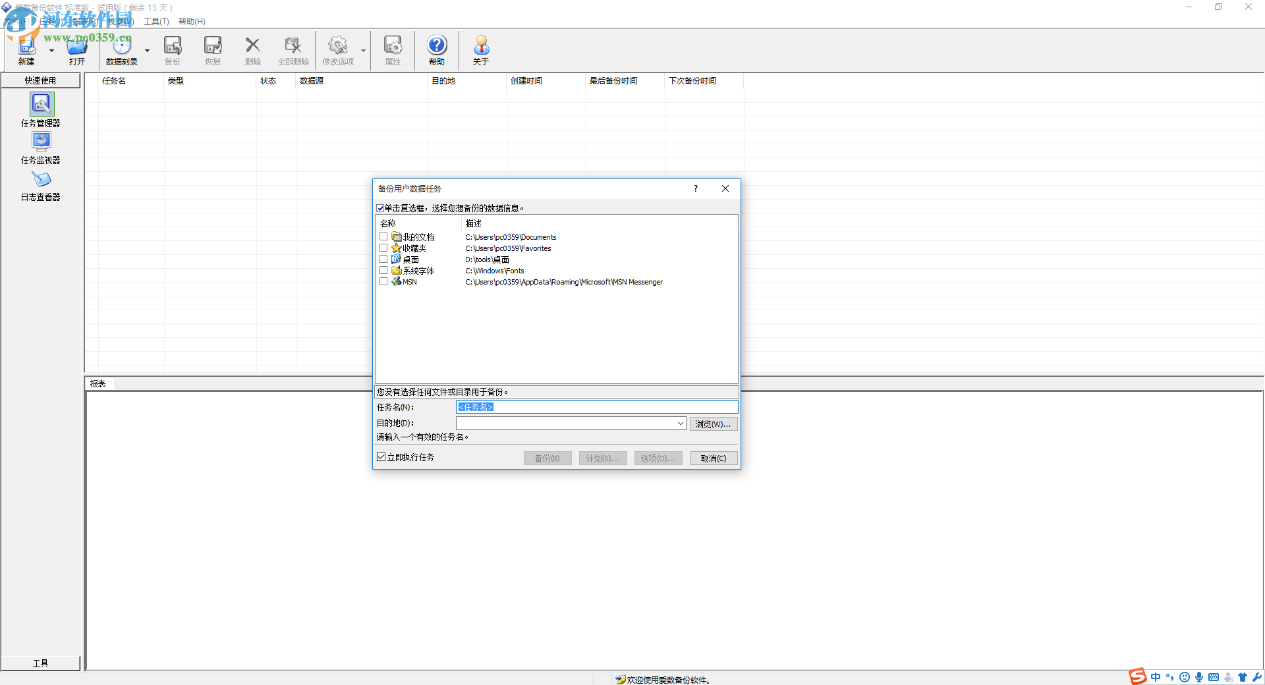Image resolution: width=1265 pixels, height=685 pixels.
Task: Click the 我的文档 folder icon
Action: [397, 236]
